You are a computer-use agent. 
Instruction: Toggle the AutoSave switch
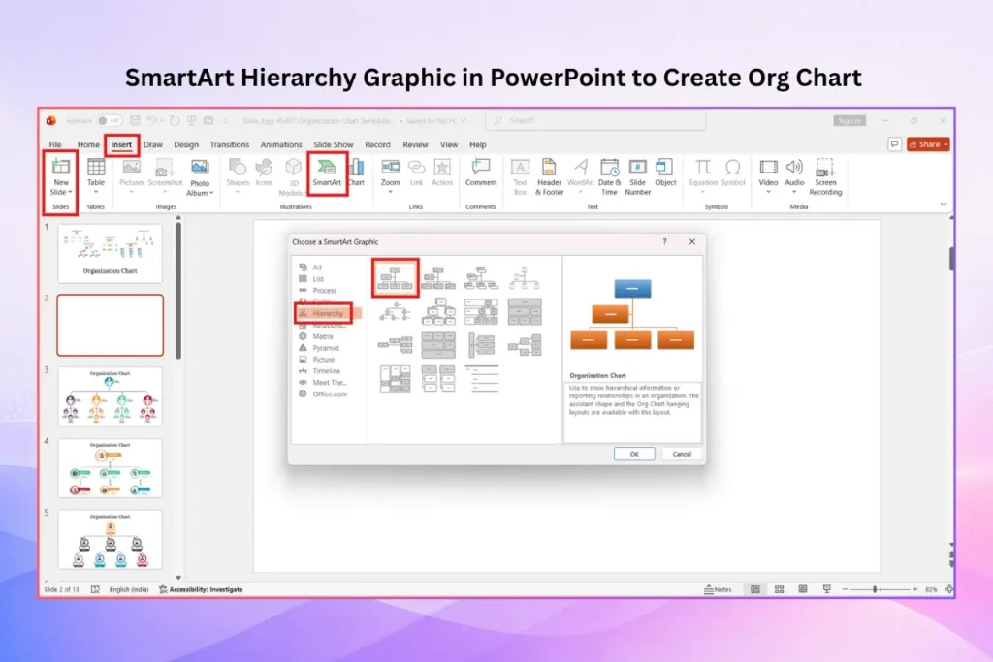click(109, 120)
